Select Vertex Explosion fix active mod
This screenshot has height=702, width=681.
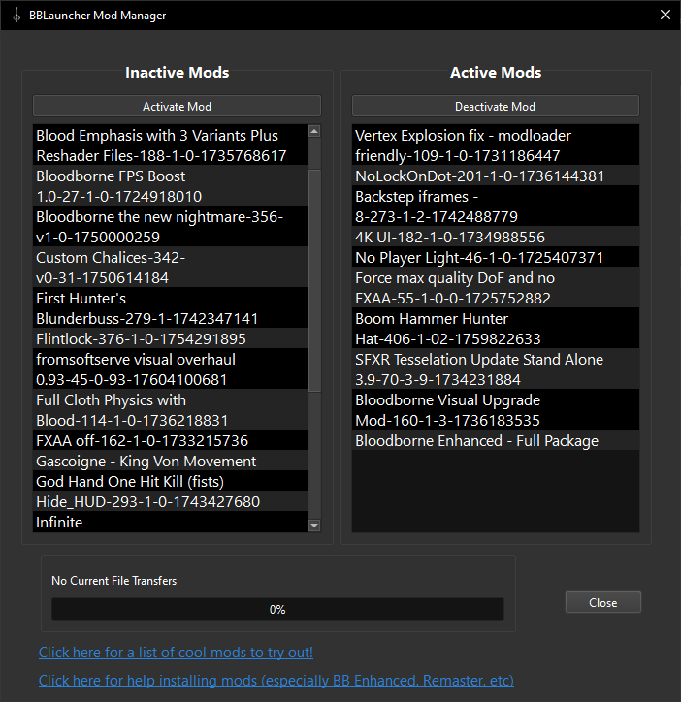click(x=496, y=145)
